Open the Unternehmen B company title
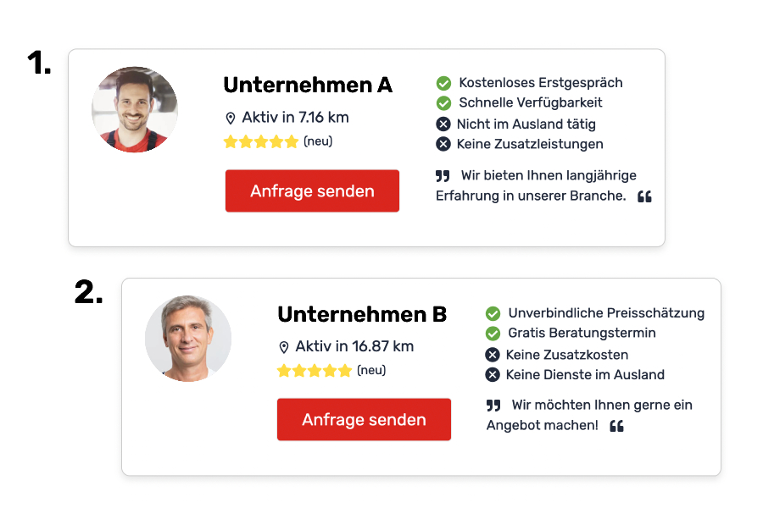The height and width of the screenshot is (508, 763). [x=362, y=314]
